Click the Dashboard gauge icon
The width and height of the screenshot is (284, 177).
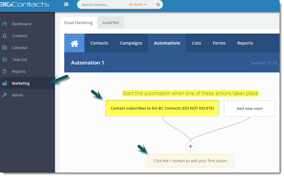[x=4, y=24]
